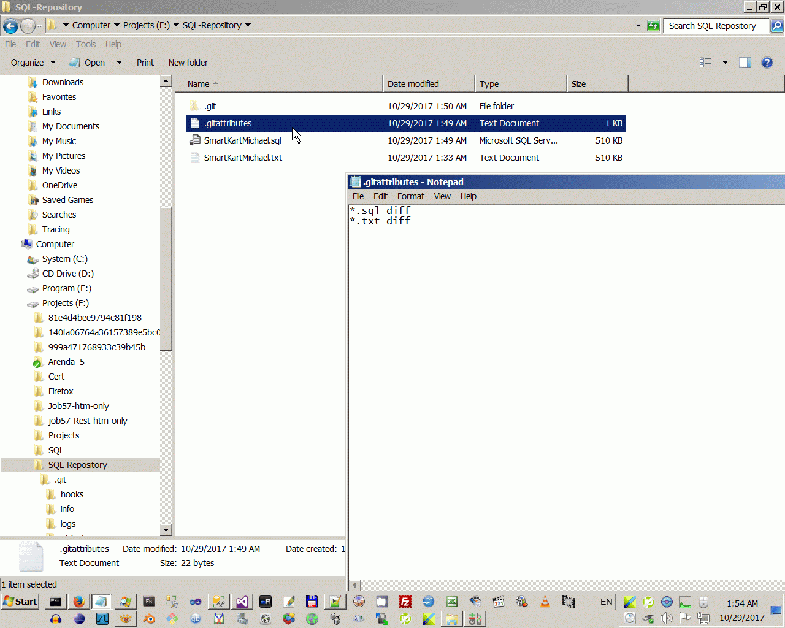Select hooks folder in navigation tree

click(72, 494)
